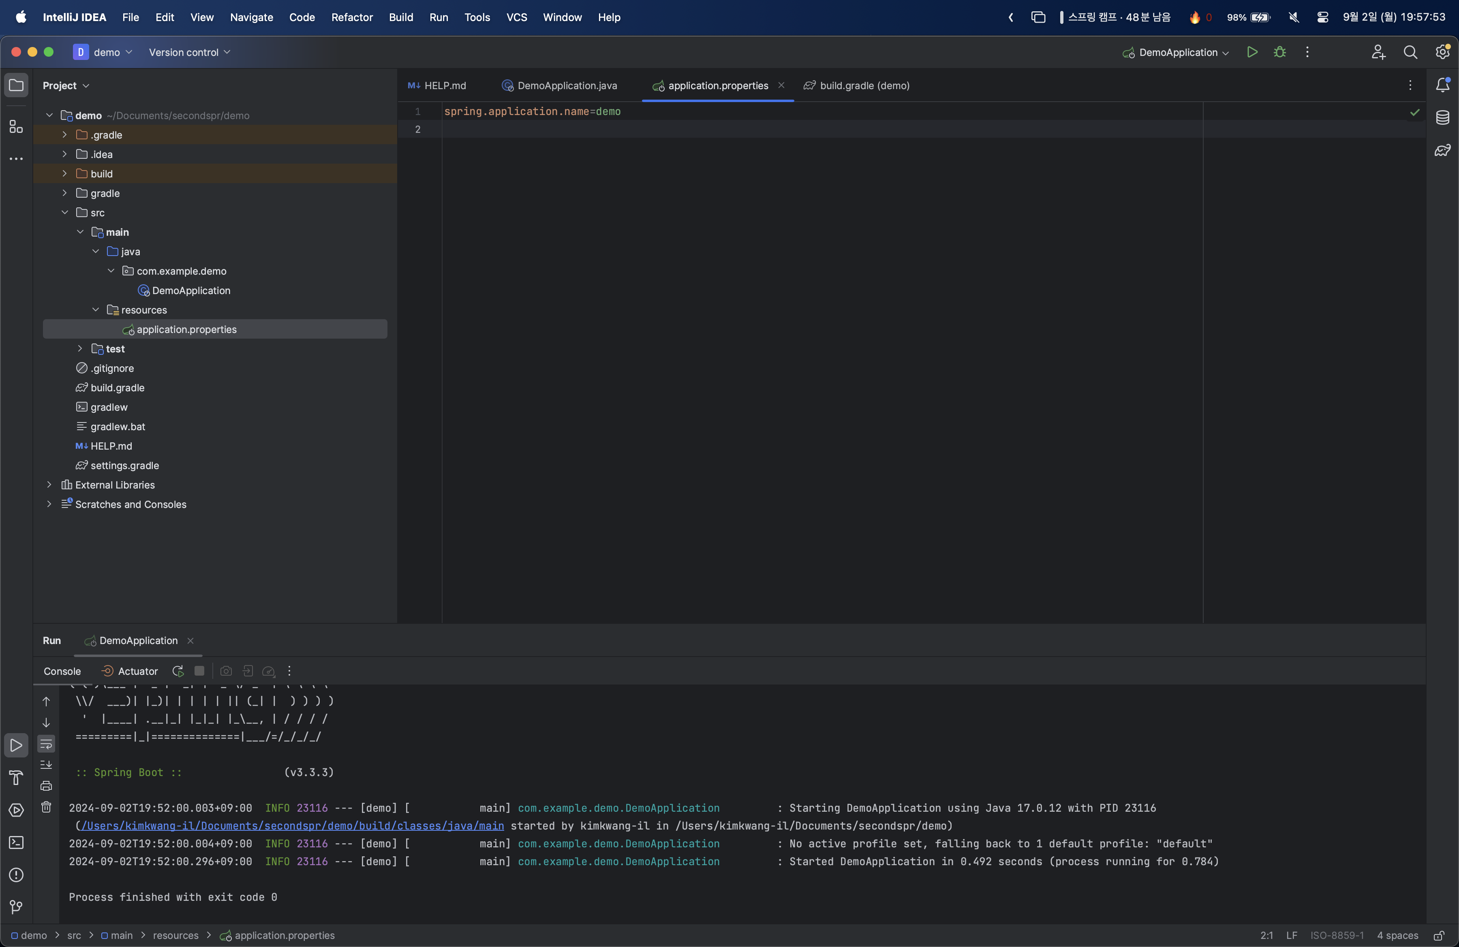
Task: Clear console with trash icon
Action: coord(46,807)
